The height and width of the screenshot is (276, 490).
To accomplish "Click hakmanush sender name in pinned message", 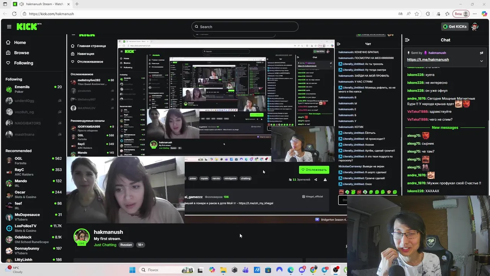I will point(437,53).
